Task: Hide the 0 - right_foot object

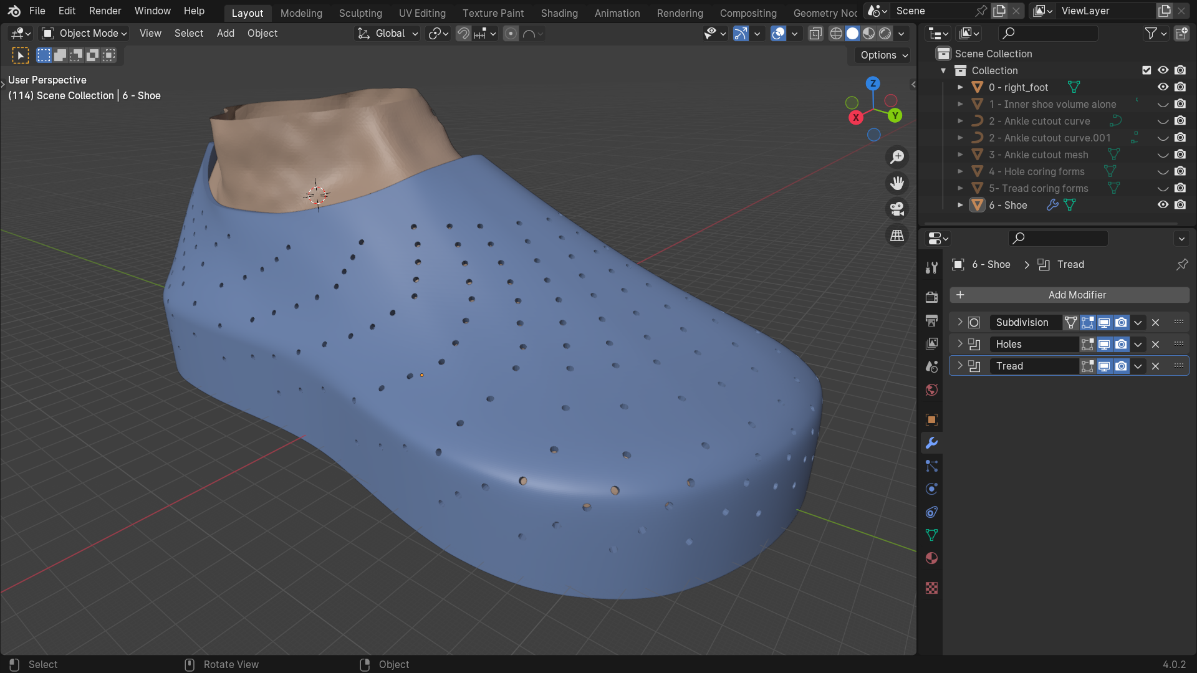Action: 1163,87
